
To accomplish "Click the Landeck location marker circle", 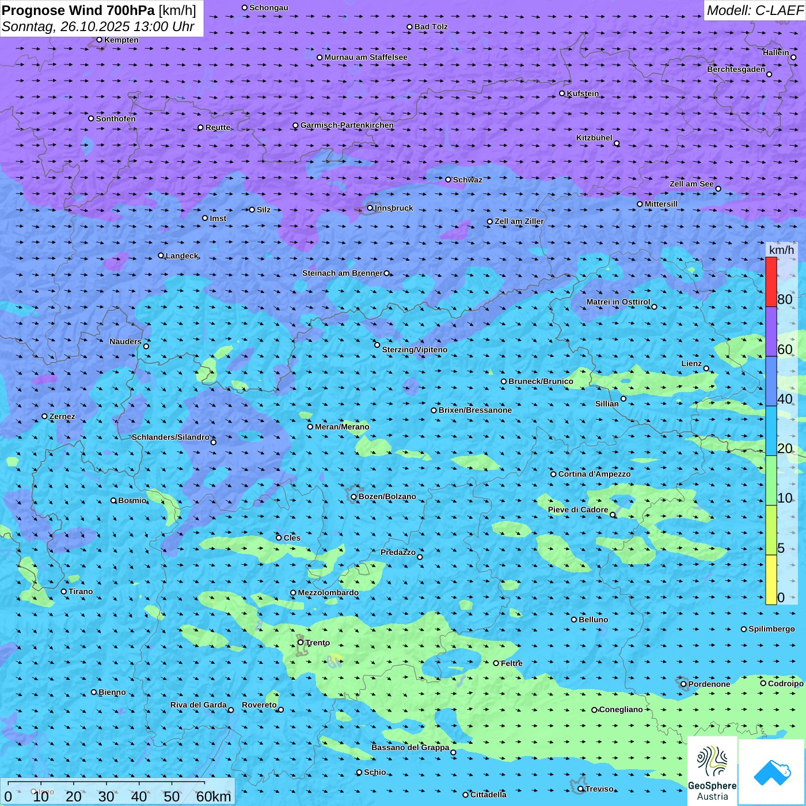I will [161, 256].
